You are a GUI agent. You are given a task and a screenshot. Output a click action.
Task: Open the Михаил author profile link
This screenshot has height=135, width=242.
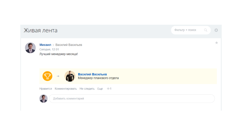(45, 45)
